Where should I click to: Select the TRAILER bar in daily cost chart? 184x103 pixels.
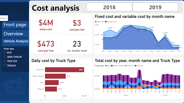[x=51, y=89]
